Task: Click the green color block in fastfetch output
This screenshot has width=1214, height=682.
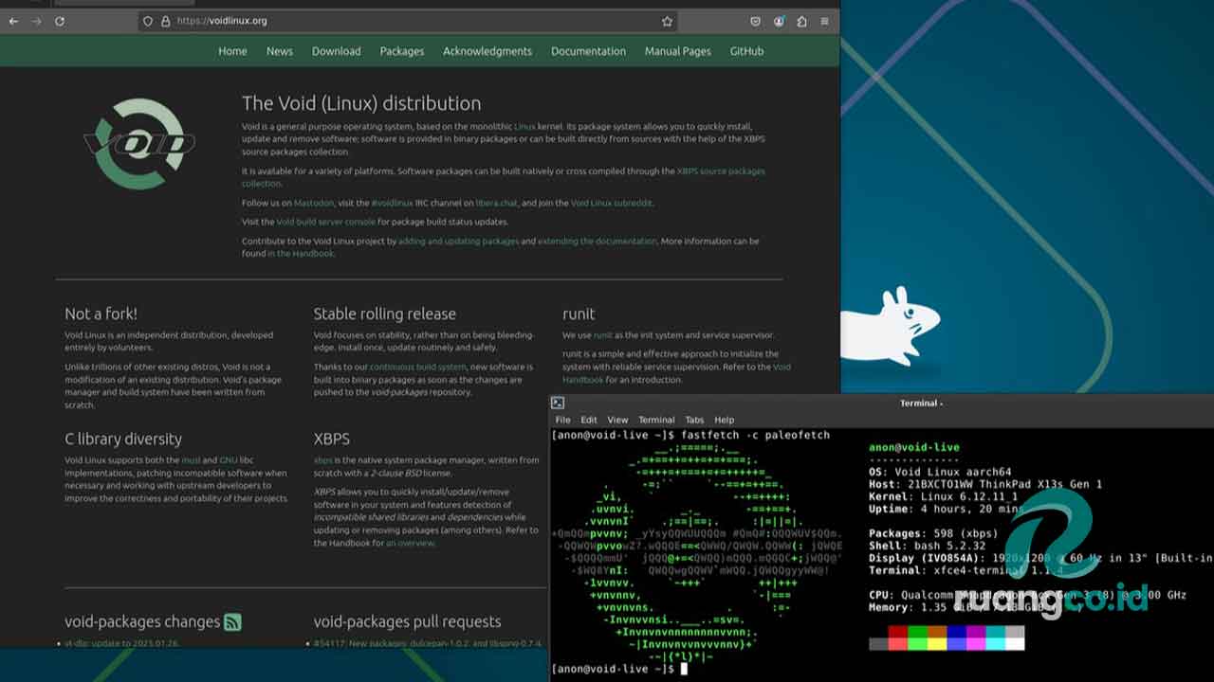Action: (917, 632)
